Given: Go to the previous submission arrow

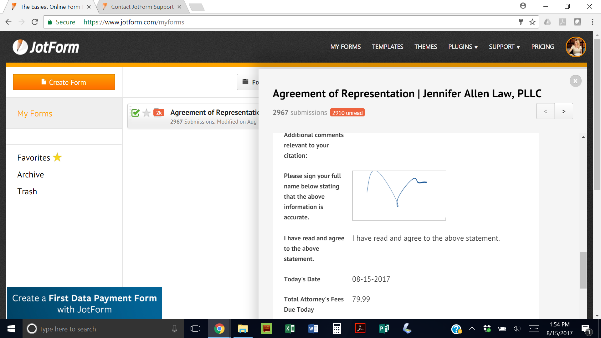Looking at the screenshot, I should (545, 111).
